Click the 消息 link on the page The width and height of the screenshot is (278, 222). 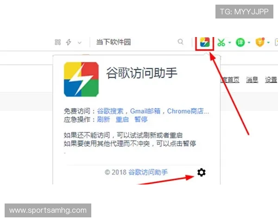(x=252, y=80)
